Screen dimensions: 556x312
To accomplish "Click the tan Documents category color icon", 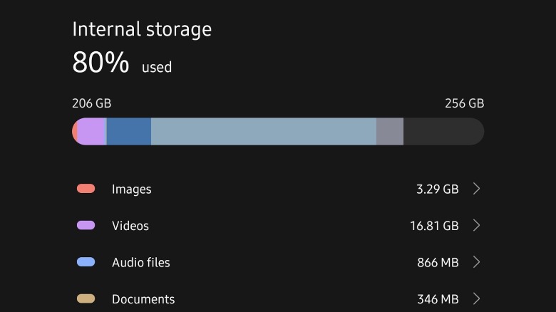I will click(x=86, y=298).
